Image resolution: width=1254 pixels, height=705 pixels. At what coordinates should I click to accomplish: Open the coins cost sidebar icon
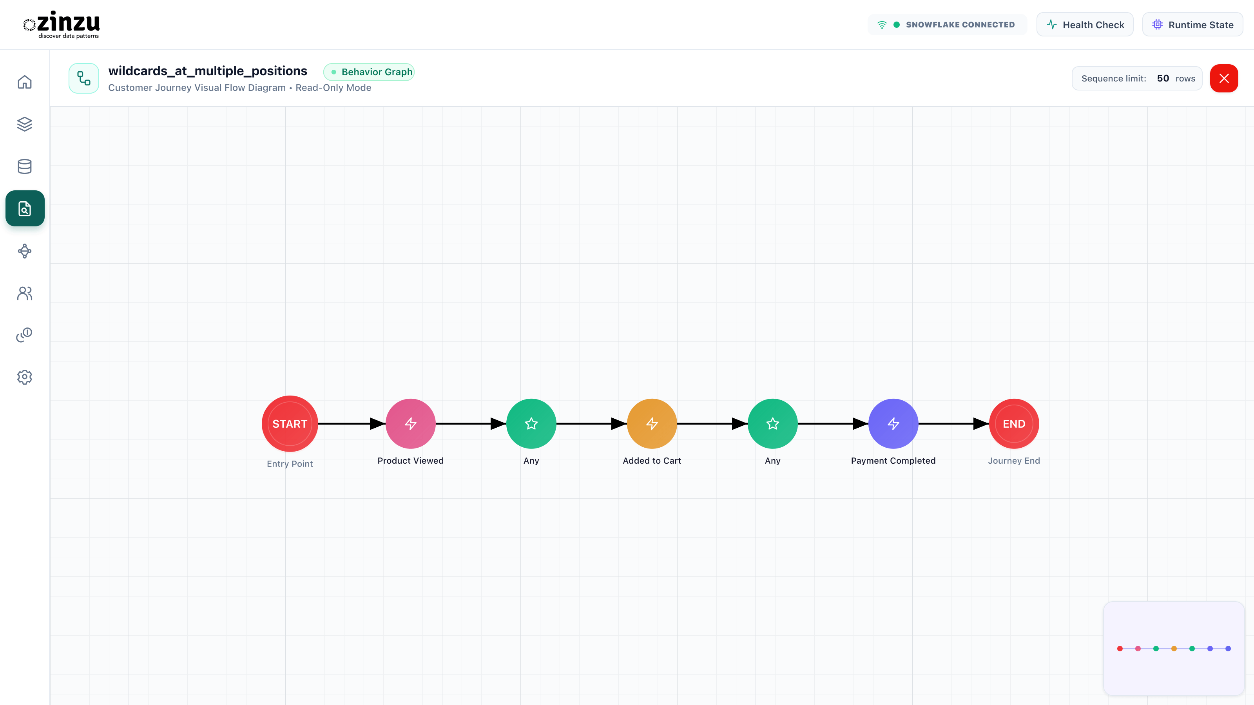tap(24, 335)
